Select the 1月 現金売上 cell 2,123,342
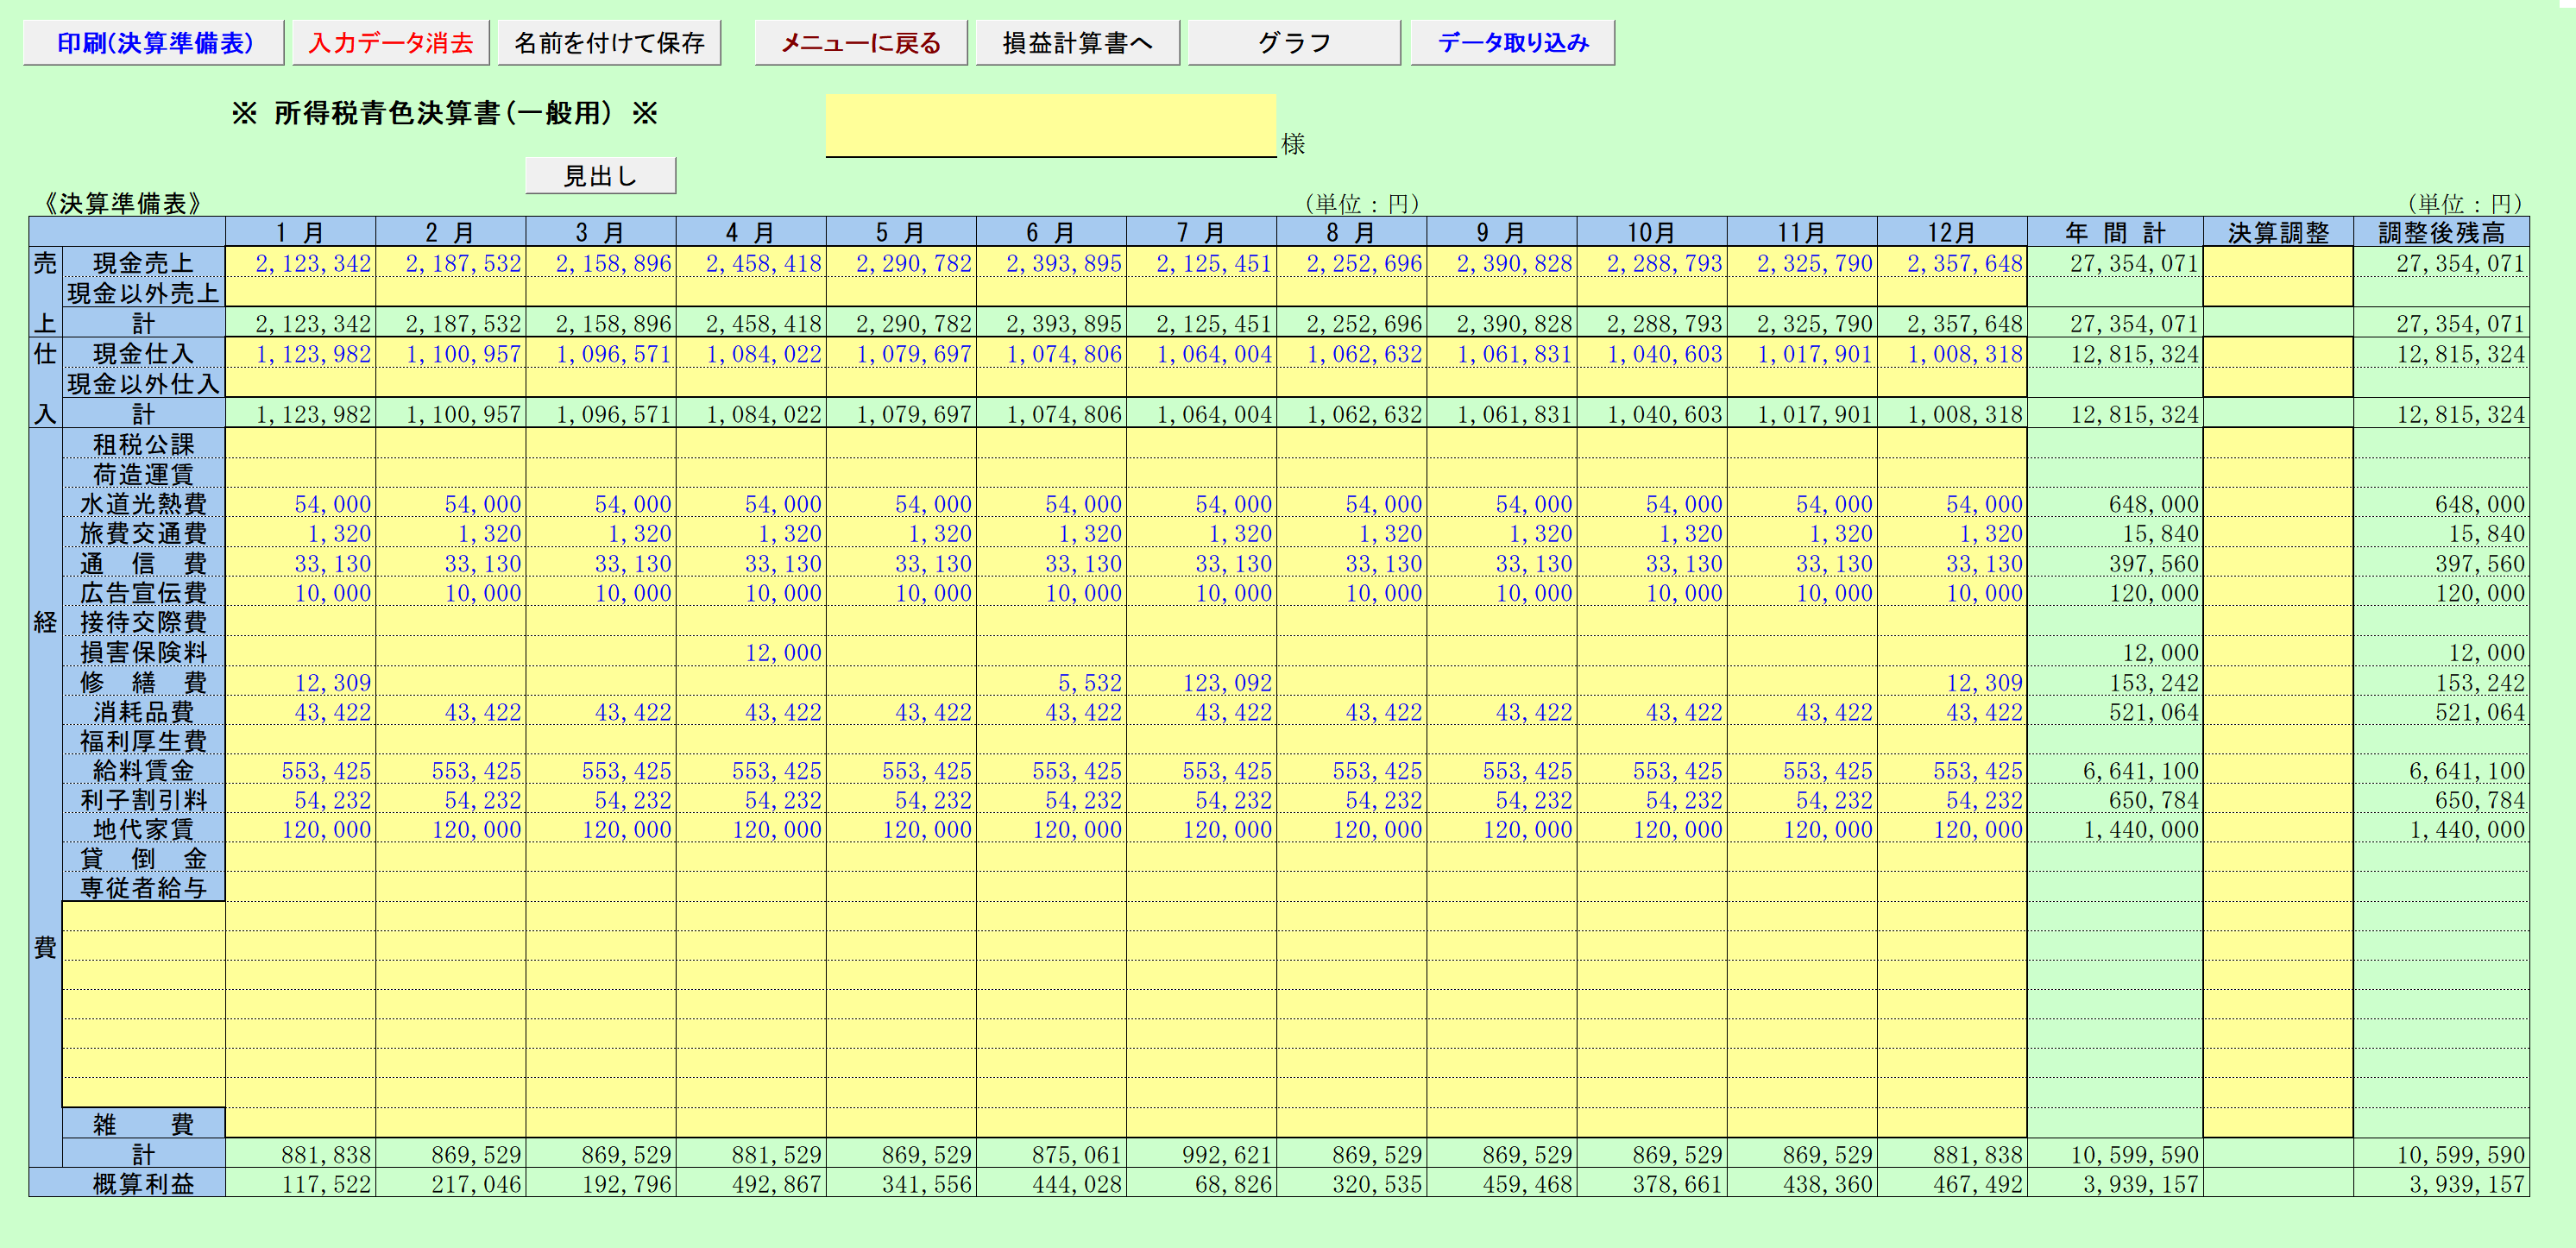 tap(301, 263)
